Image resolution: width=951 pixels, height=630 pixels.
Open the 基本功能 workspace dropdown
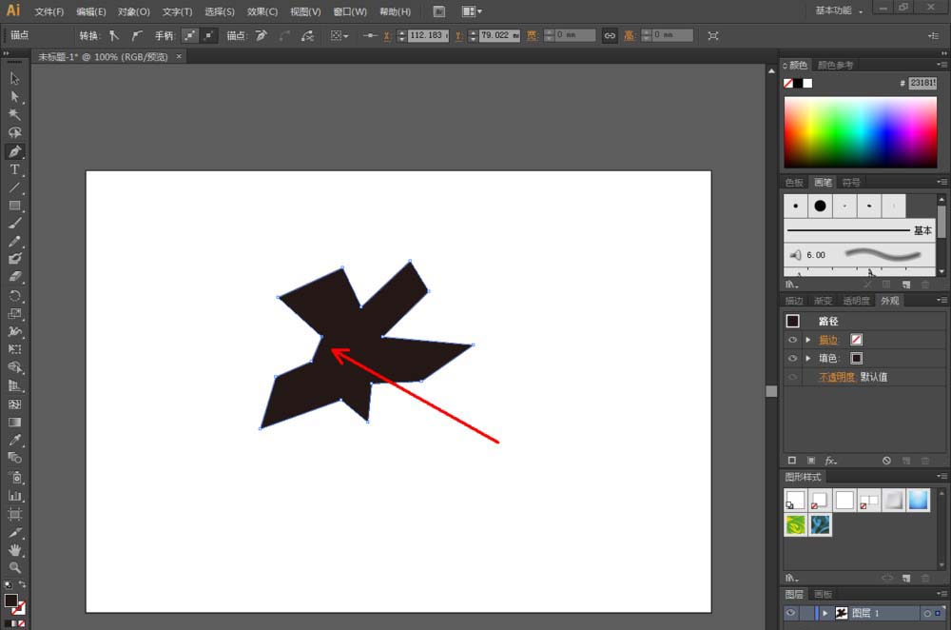(839, 10)
